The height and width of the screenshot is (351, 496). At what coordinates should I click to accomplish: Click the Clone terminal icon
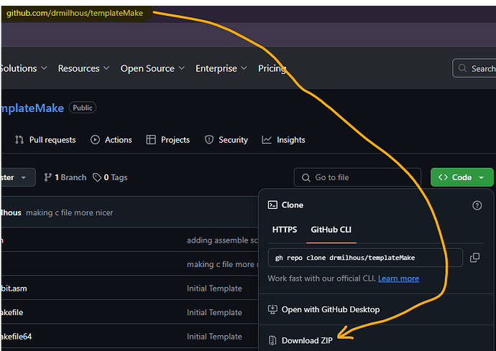(x=272, y=205)
